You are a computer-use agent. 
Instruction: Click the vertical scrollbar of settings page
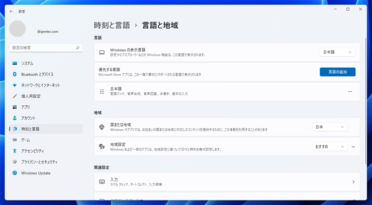(x=365, y=101)
